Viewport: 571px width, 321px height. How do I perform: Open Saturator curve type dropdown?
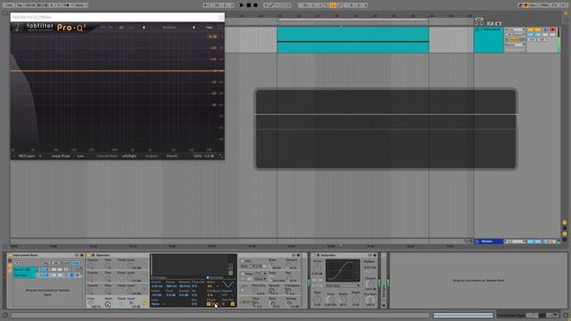tap(342, 286)
